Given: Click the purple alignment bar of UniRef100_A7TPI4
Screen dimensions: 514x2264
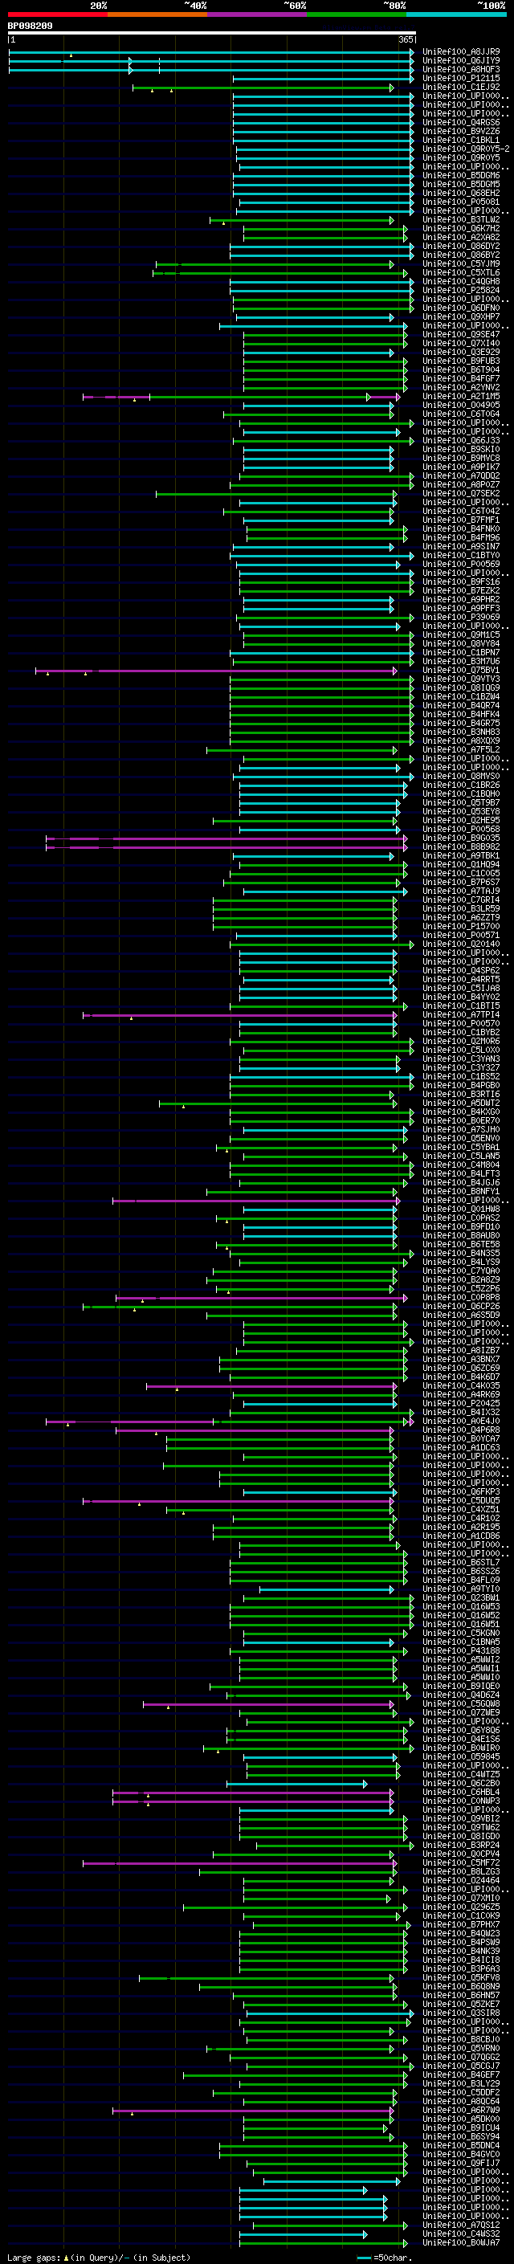Looking at the screenshot, I should point(240,1015).
